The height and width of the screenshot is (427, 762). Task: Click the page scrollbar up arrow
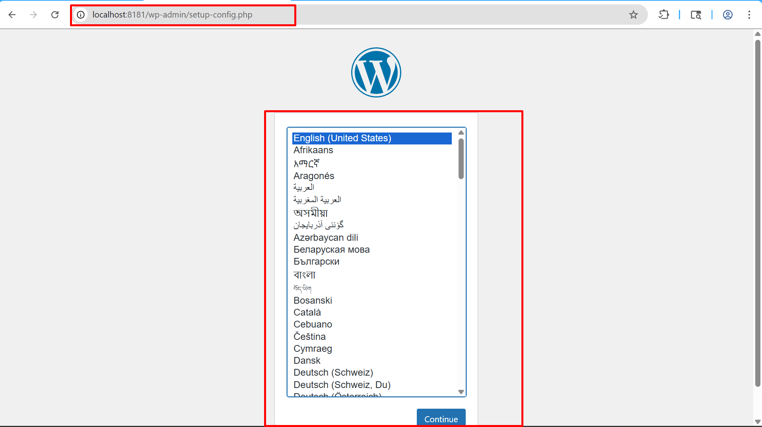pos(758,34)
